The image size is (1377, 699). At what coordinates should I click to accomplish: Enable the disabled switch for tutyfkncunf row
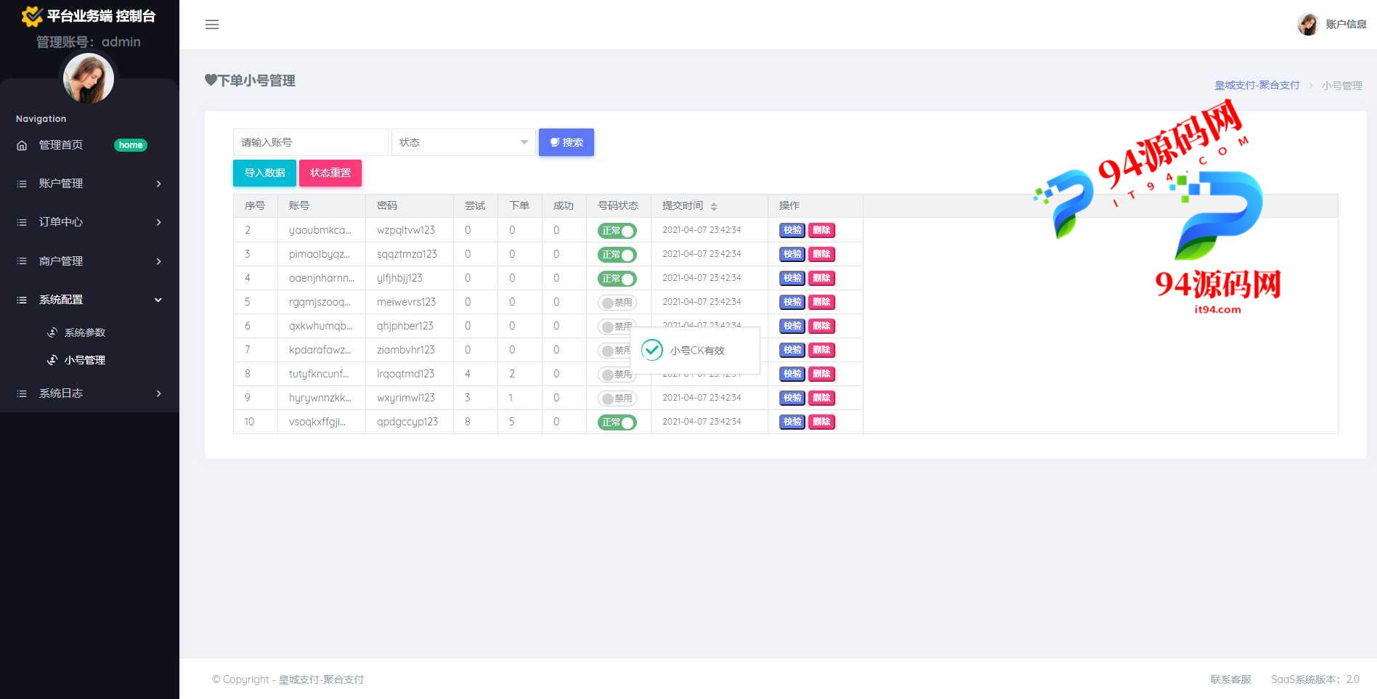(x=615, y=375)
